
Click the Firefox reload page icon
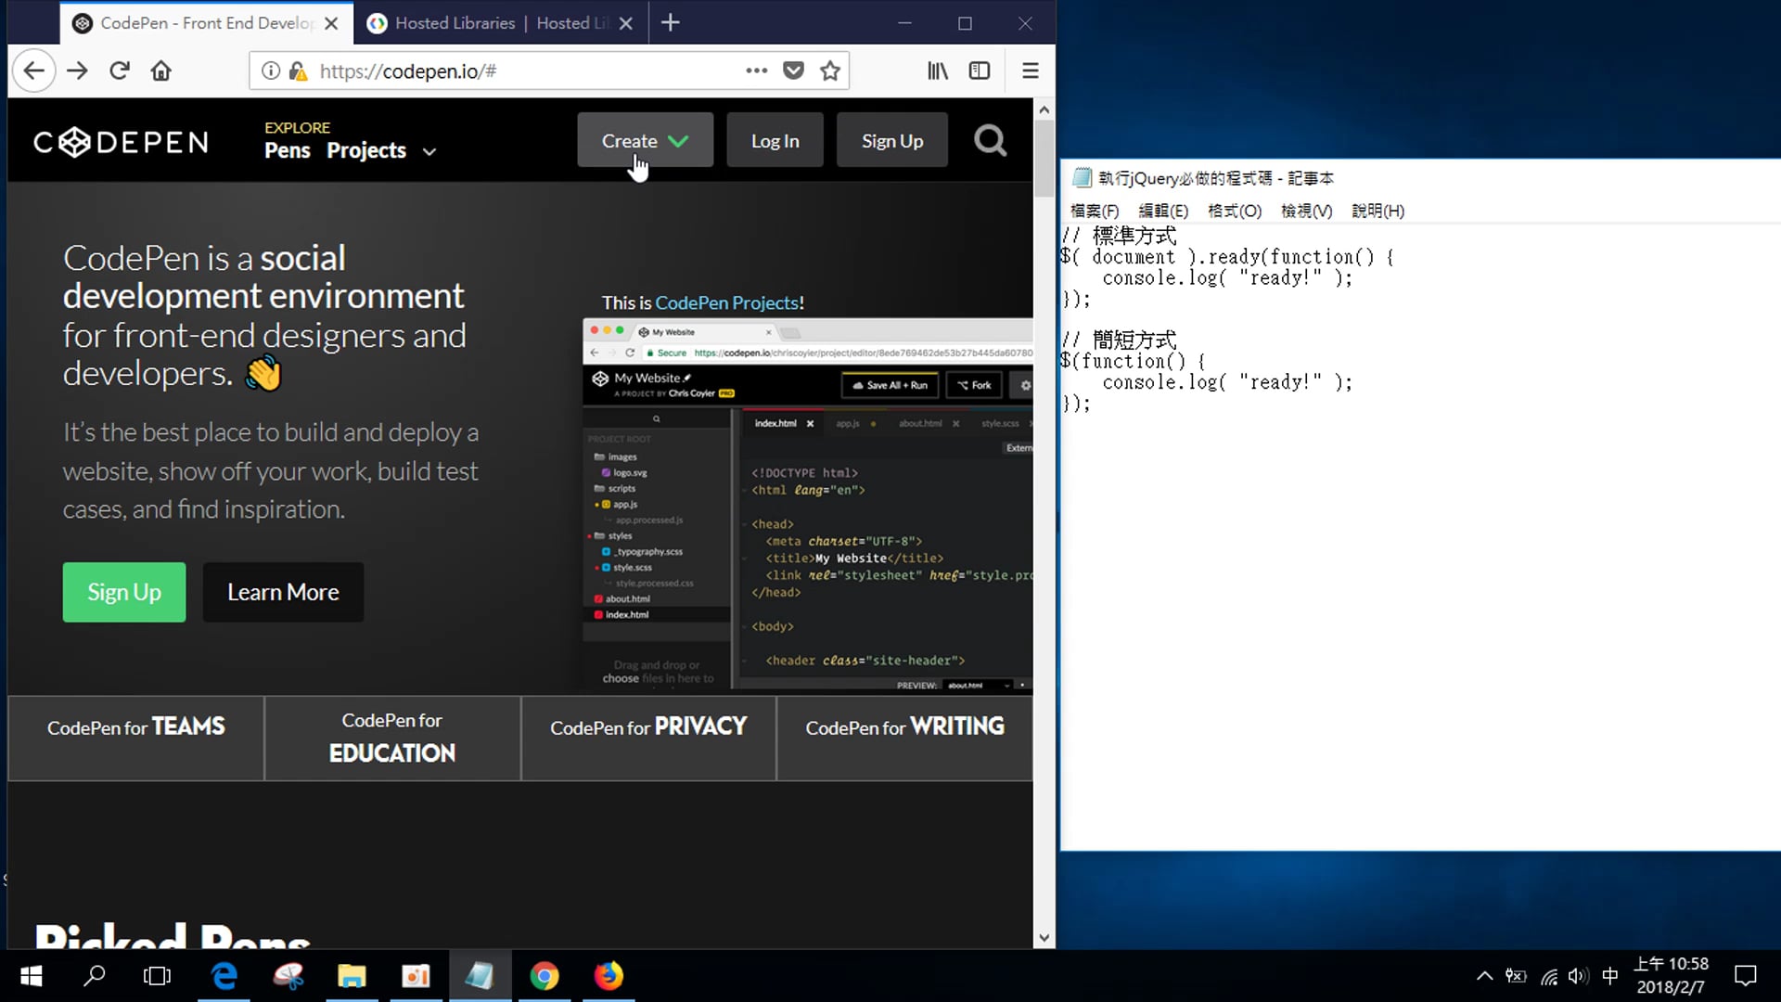coord(120,71)
